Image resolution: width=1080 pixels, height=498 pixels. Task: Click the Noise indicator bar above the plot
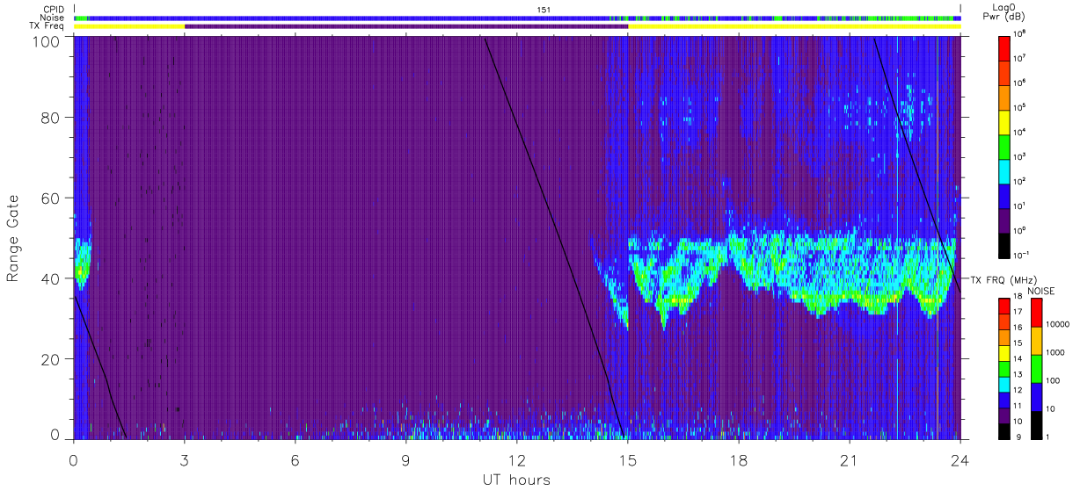(517, 18)
